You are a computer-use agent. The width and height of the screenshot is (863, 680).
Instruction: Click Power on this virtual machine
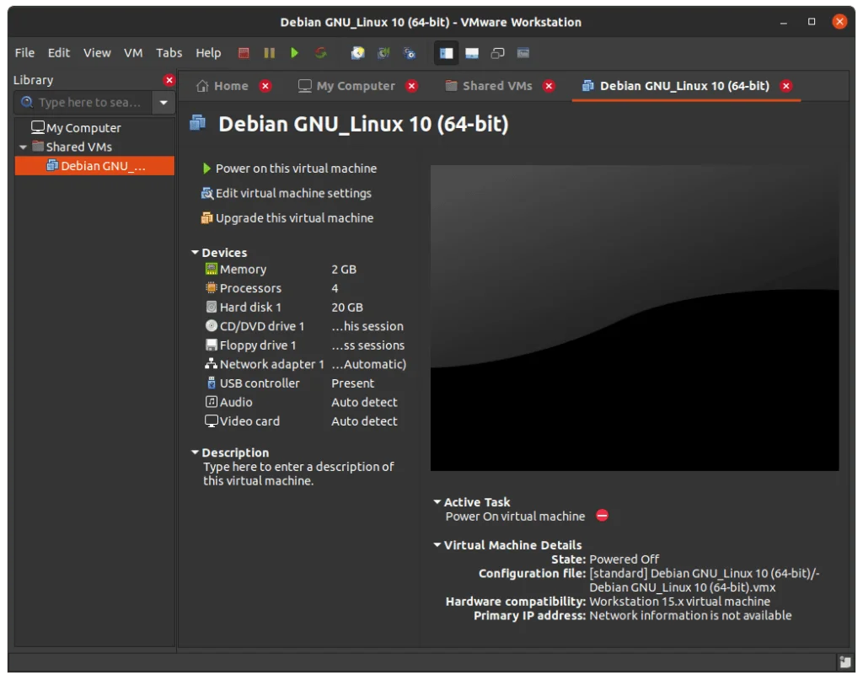pos(290,169)
